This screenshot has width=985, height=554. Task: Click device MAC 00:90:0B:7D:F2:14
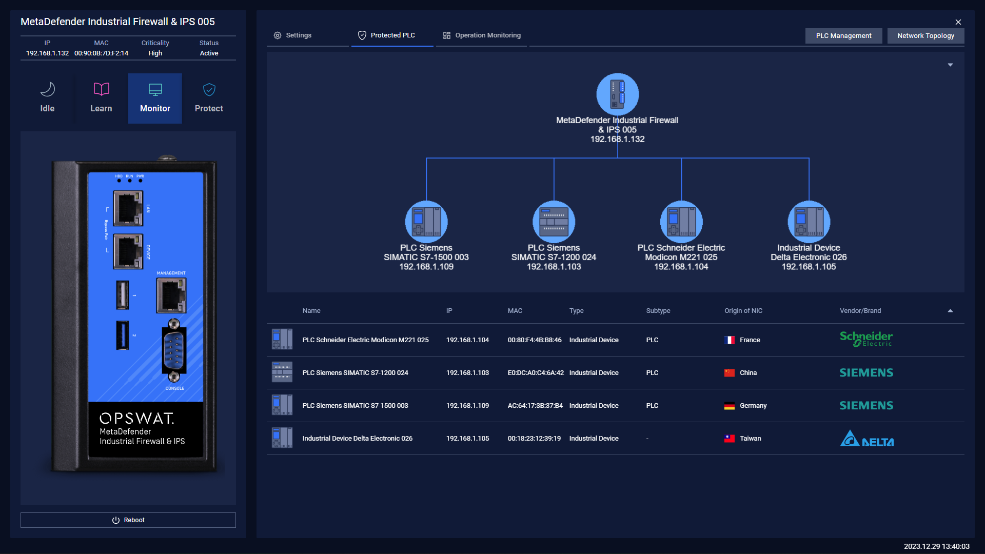click(x=101, y=53)
